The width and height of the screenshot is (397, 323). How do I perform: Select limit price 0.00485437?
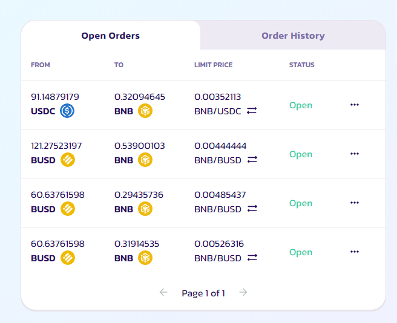220,195
